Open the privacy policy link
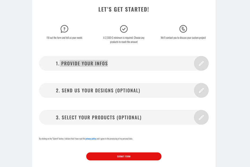Screen dimensions: 250x167 pos(90,138)
